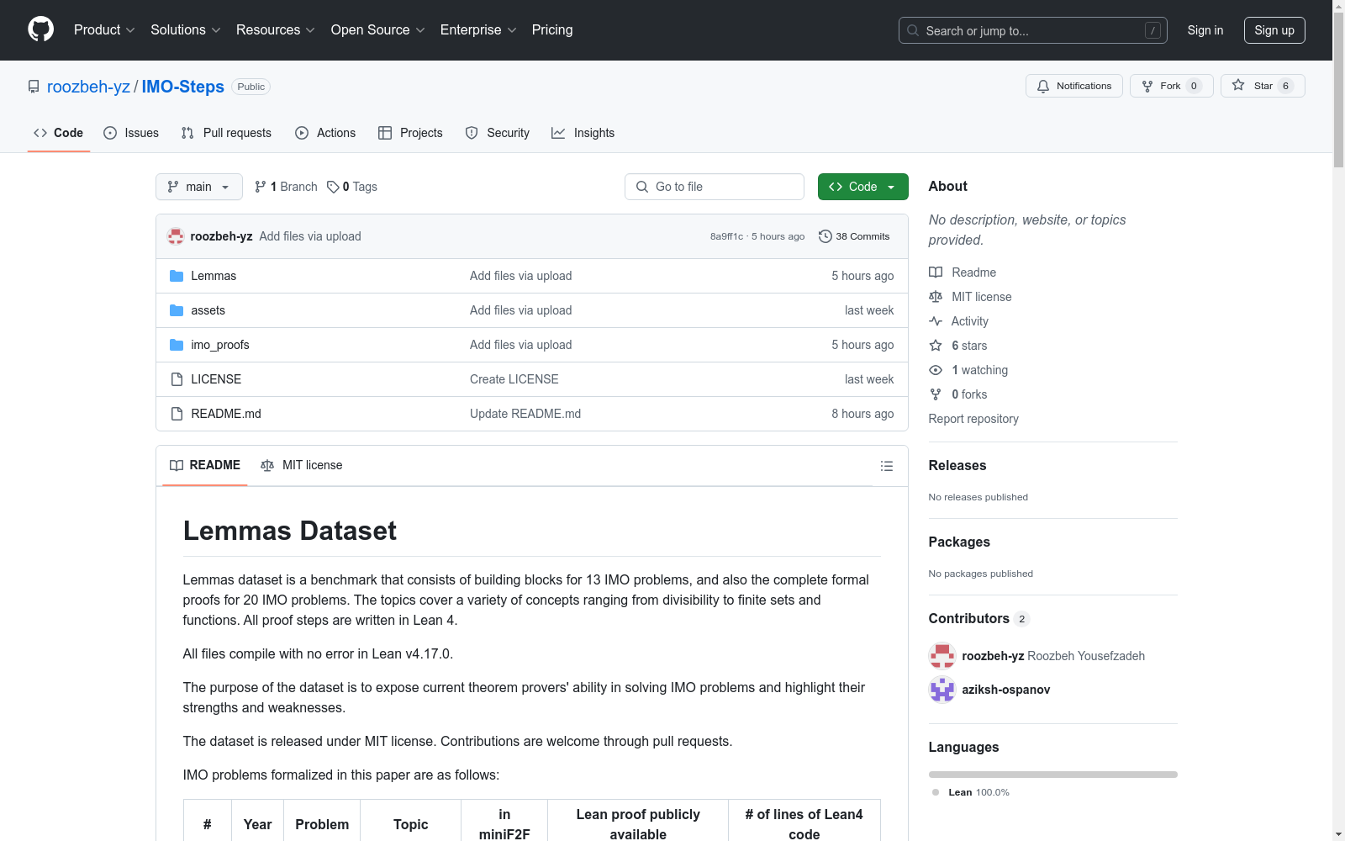Open the 'Update README.md' commit message
The width and height of the screenshot is (1345, 841).
pyautogui.click(x=525, y=414)
